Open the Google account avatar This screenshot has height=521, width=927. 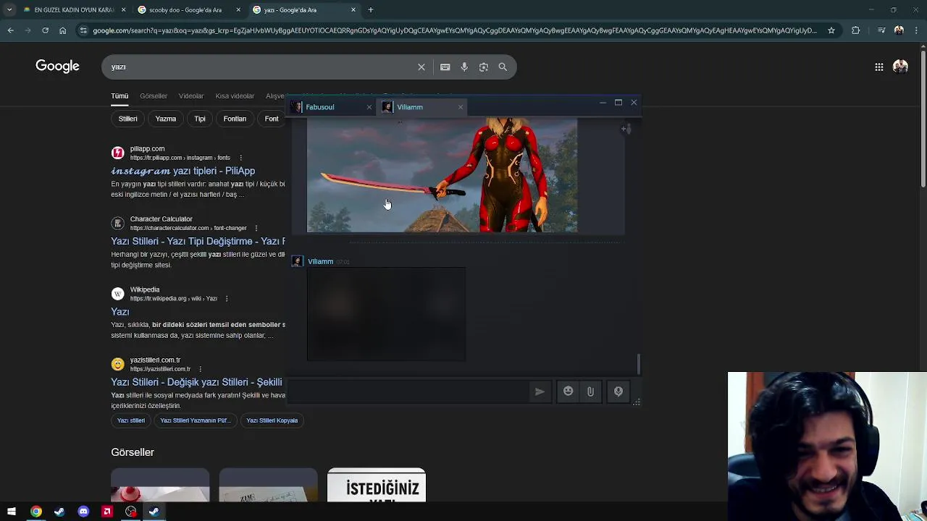901,67
